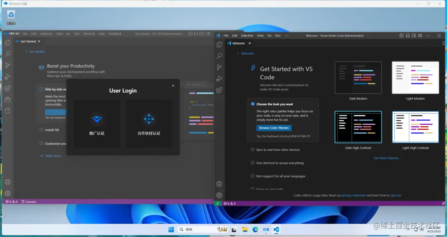
Task: Open Visual Studio Code icon on taskbar
Action: tap(276, 230)
